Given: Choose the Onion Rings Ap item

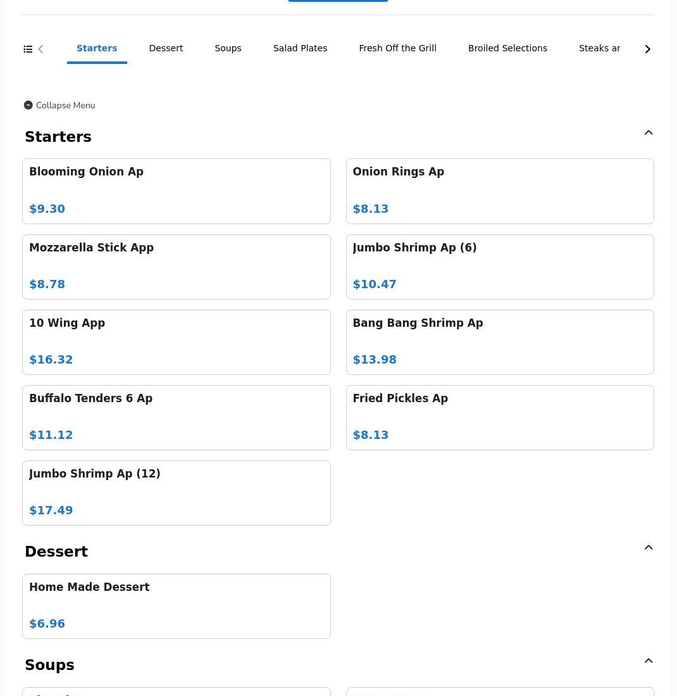Looking at the screenshot, I should click(x=499, y=191).
